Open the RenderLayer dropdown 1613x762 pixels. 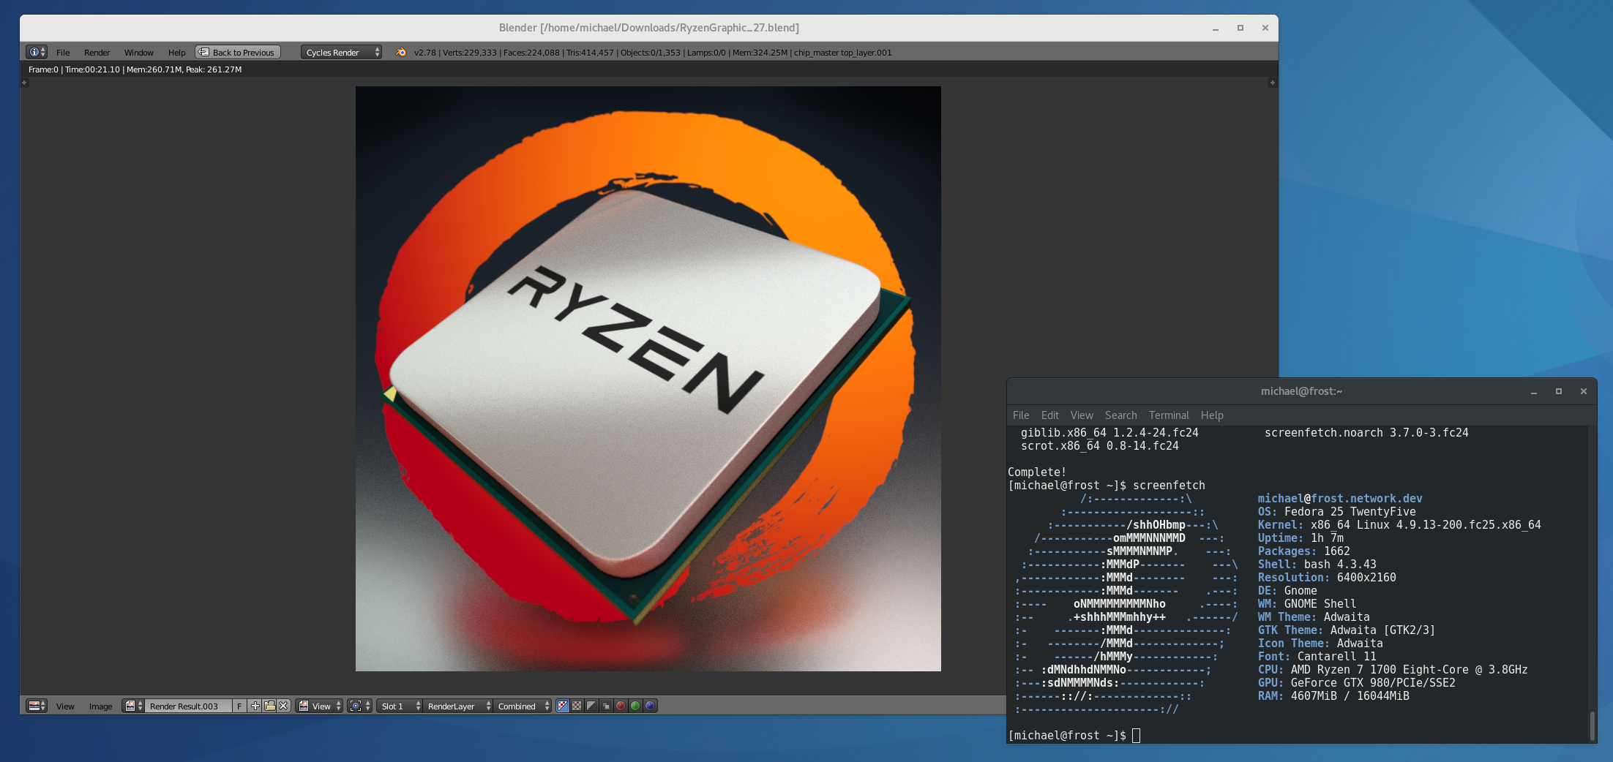point(458,706)
